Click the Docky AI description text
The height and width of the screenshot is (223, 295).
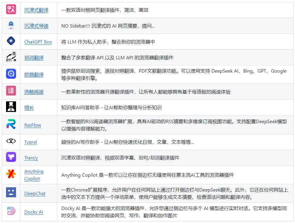174,212
